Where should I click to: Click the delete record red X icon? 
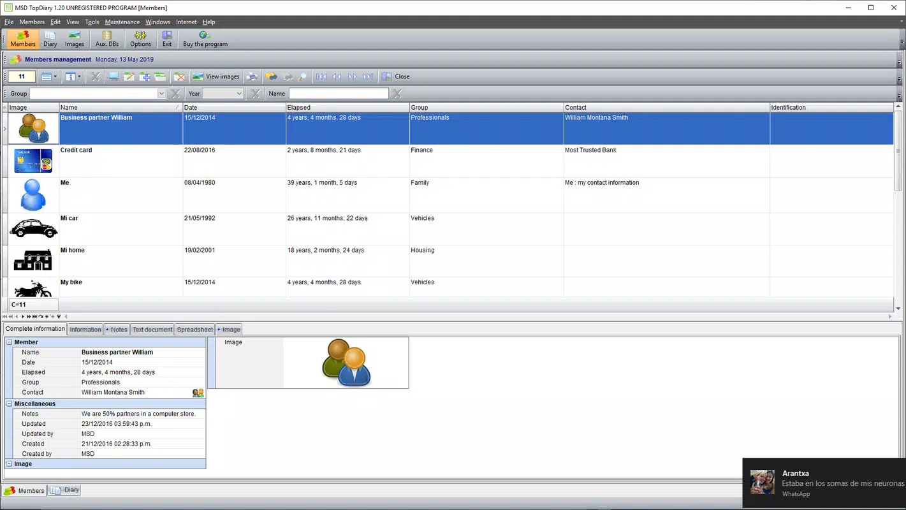(180, 76)
